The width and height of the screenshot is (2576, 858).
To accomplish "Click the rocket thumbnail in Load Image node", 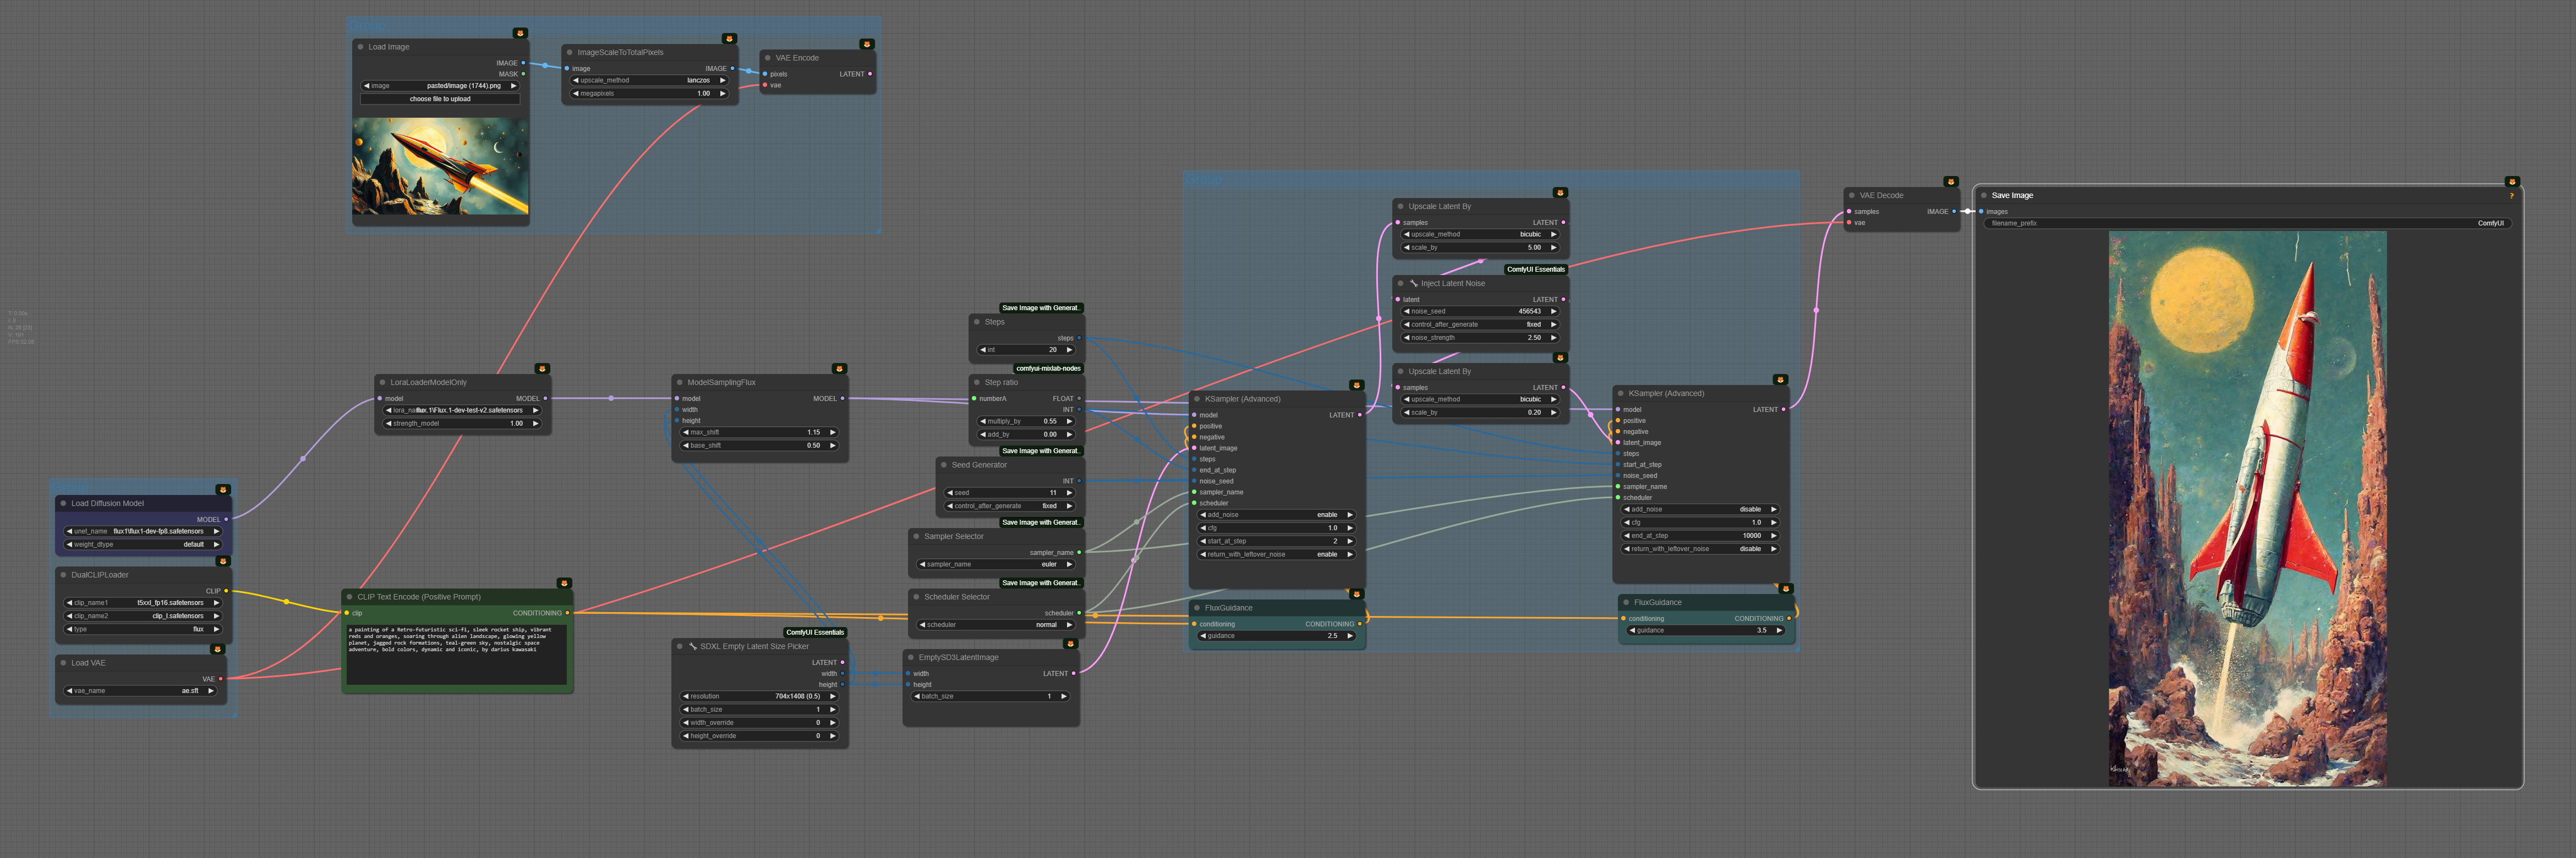I will click(440, 166).
